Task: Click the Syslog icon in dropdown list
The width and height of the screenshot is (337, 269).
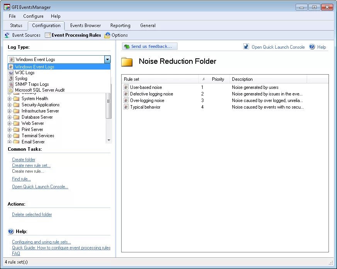Action: tap(11, 78)
